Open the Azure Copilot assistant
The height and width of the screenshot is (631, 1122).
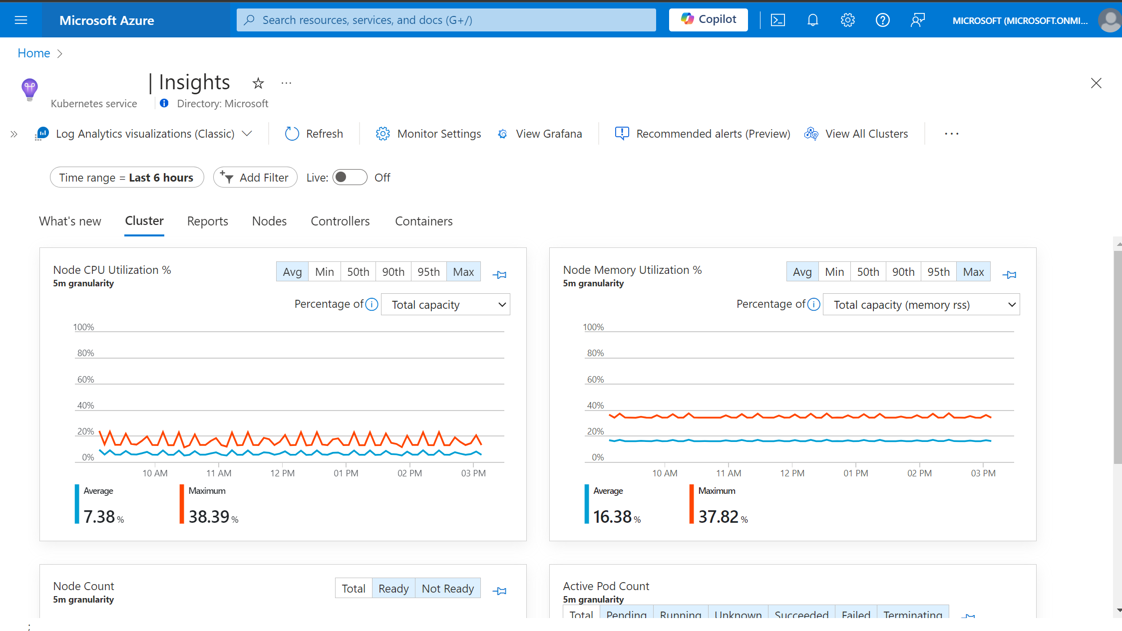[707, 19]
